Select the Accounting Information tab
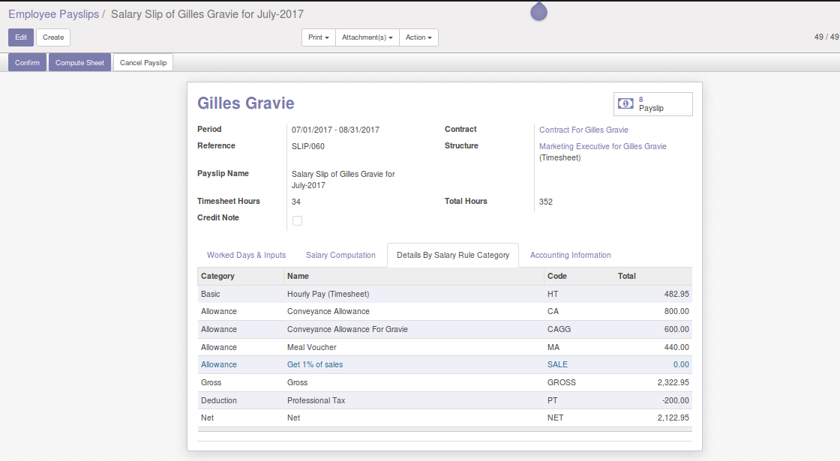Viewport: 840px width, 461px height. (x=570, y=255)
